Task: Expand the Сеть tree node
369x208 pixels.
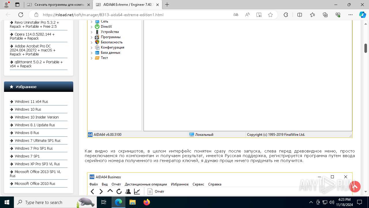Action: pyautogui.click(x=92, y=22)
